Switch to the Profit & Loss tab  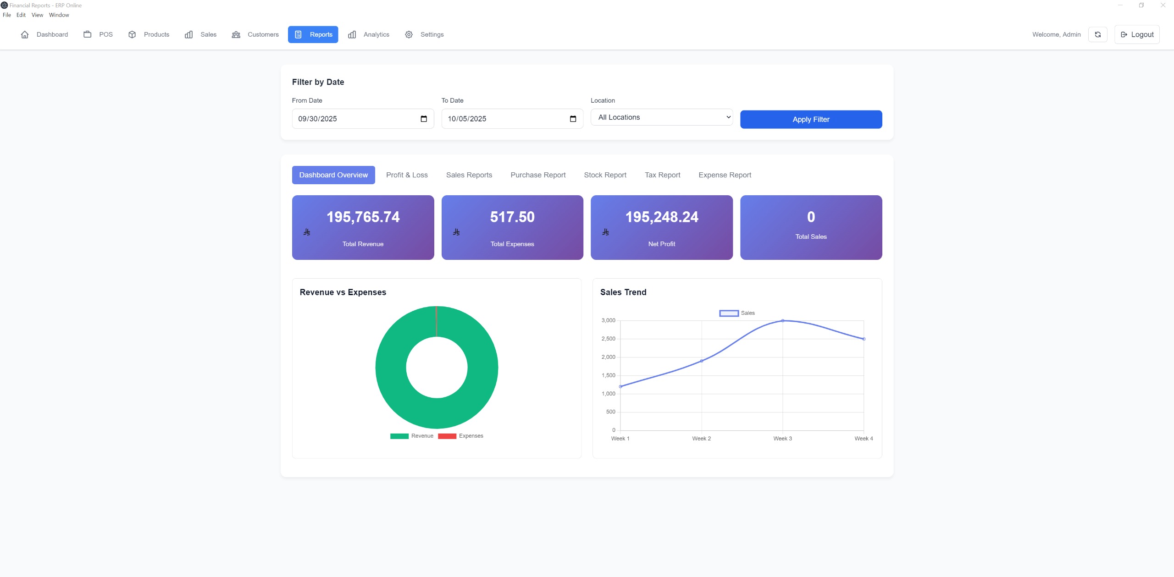[406, 175]
